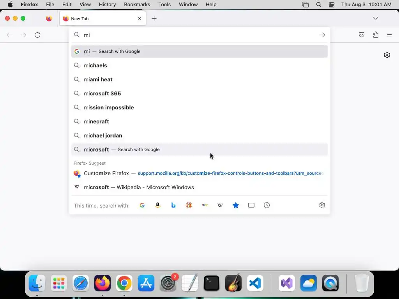Open microsoft Wikipedia suggestion
Viewport: 399px width, 299px height.
(x=199, y=187)
